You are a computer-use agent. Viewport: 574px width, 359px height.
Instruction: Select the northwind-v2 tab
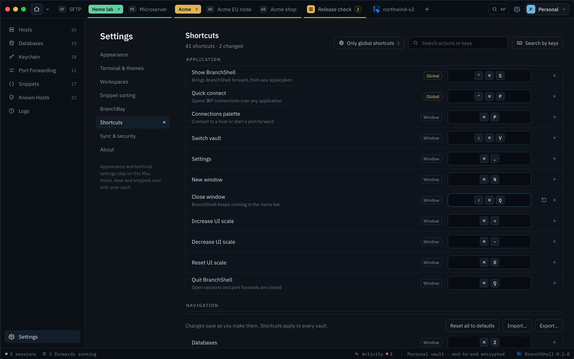[394, 9]
